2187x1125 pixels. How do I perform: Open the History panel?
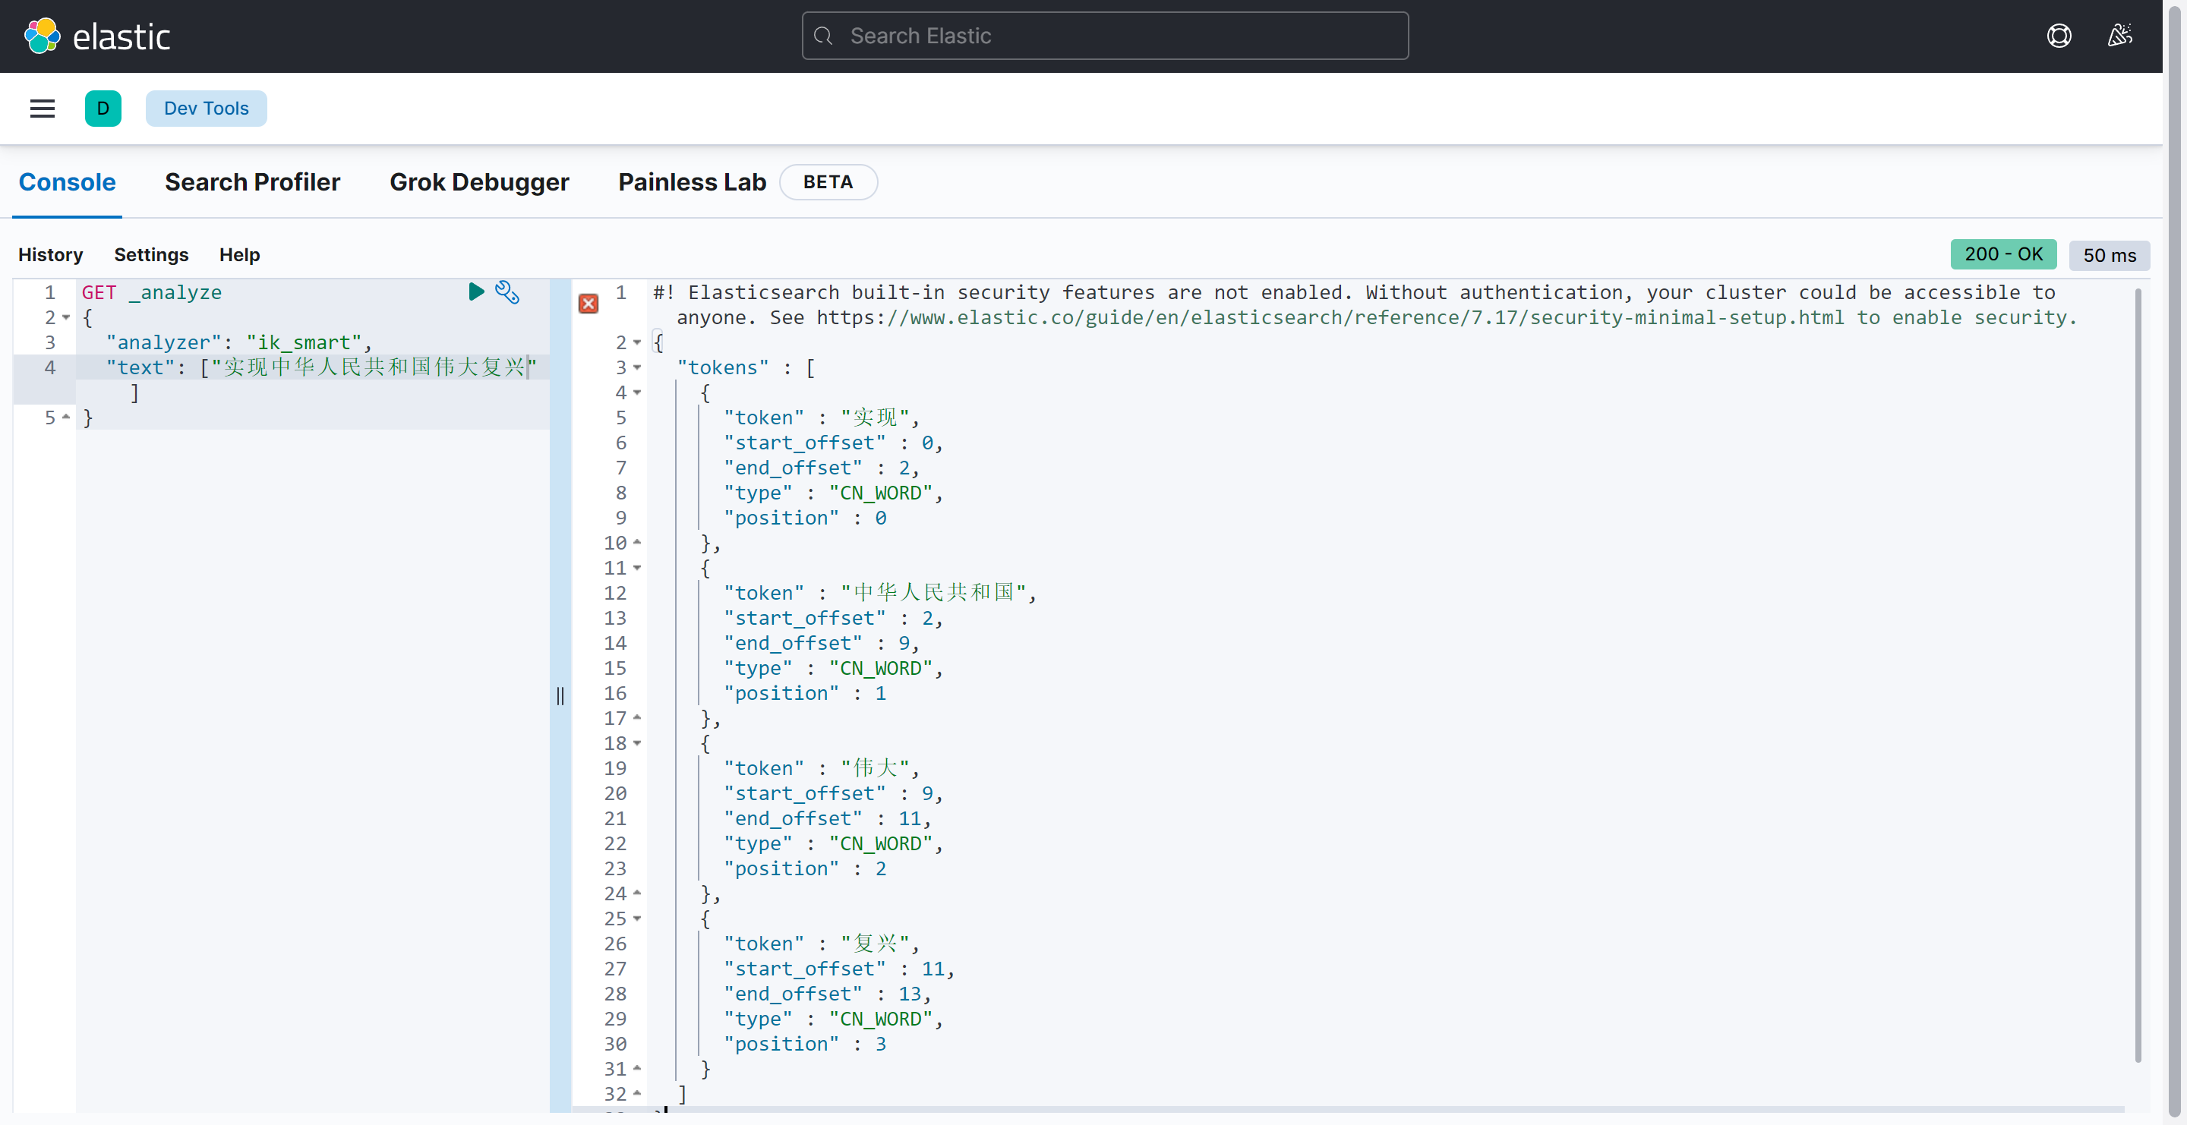click(51, 254)
